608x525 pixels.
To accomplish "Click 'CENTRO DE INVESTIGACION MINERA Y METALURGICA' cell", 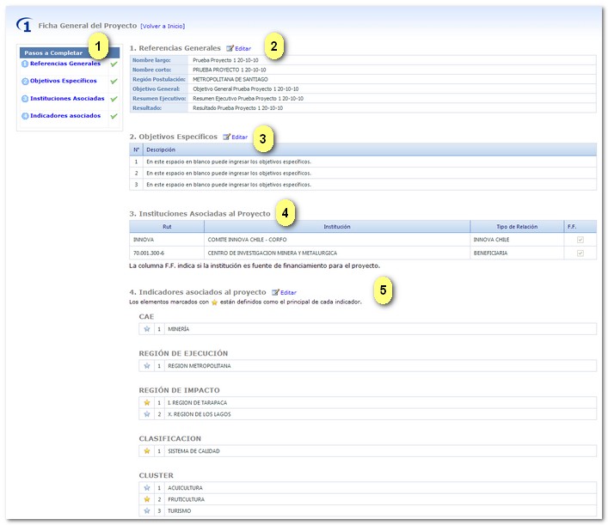I will click(337, 253).
